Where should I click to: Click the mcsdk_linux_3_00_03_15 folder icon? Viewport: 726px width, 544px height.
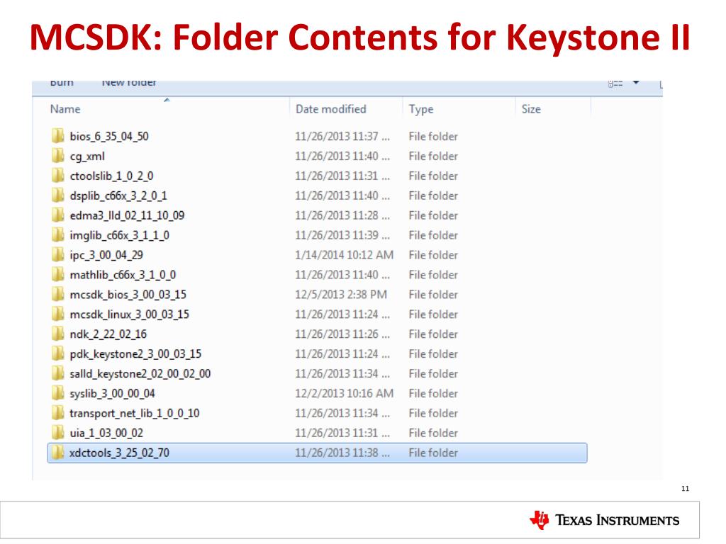(58, 314)
